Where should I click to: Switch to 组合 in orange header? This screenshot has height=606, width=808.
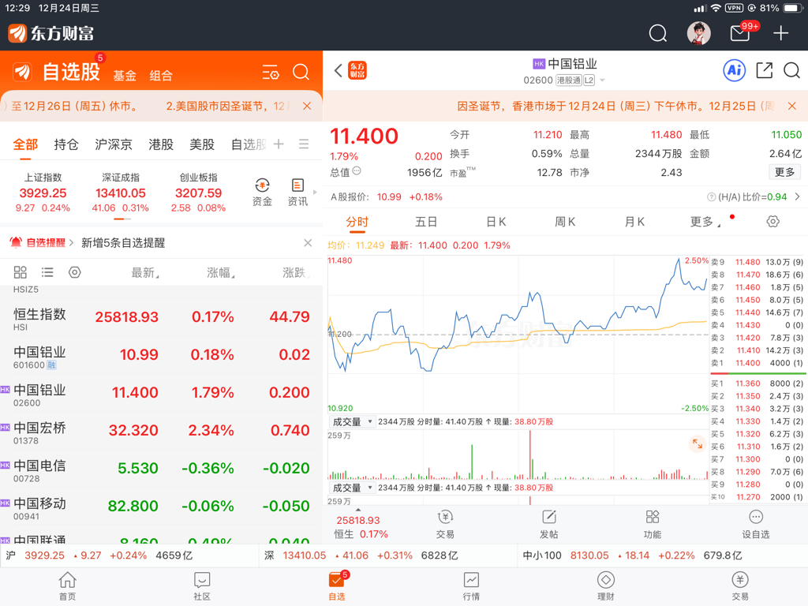click(x=161, y=76)
